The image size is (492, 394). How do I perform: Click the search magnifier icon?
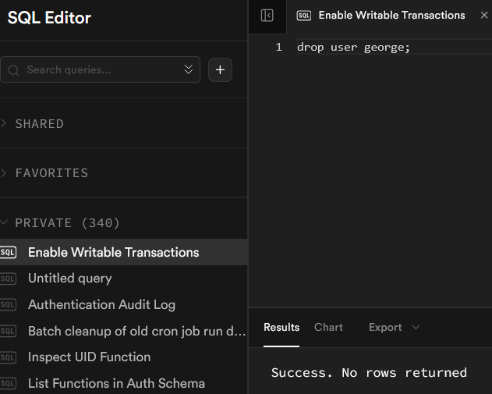(x=14, y=70)
